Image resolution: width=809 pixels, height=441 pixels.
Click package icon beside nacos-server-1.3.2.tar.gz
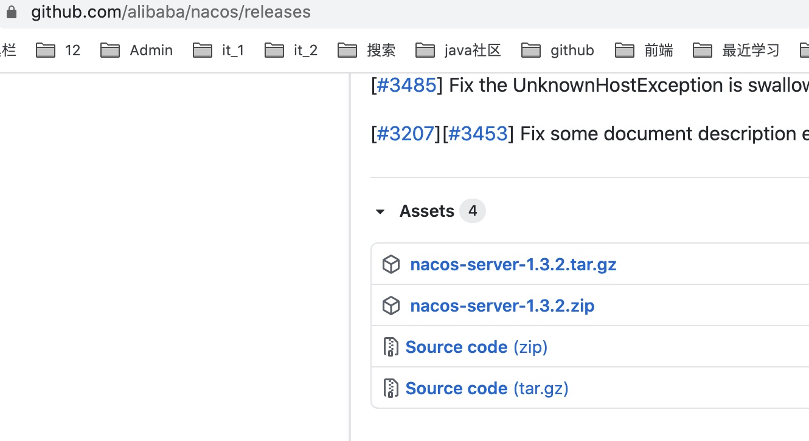click(391, 264)
